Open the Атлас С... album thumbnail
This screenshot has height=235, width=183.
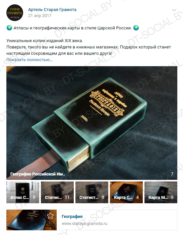pyautogui.click(x=23, y=192)
